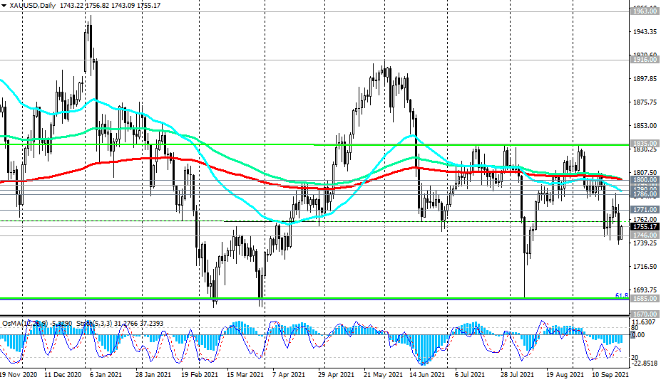Select the 1800.00 price level label

pos(644,180)
